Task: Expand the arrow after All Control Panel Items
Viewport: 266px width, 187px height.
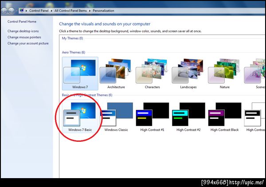Action: pos(90,11)
